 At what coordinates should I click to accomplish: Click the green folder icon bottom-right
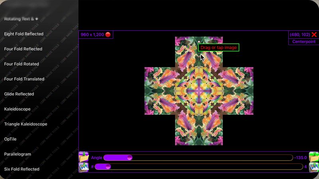[314, 157]
